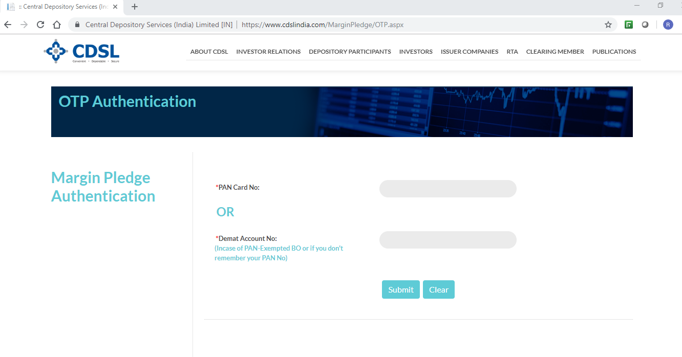Open the ISSUER COMPANIES menu
Image resolution: width=682 pixels, height=357 pixels.
[470, 52]
